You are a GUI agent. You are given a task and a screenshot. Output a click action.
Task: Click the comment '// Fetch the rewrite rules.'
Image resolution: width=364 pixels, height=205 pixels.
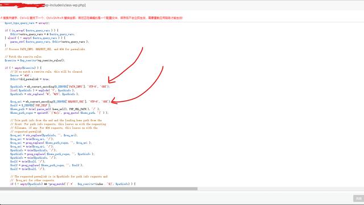pos(23,56)
